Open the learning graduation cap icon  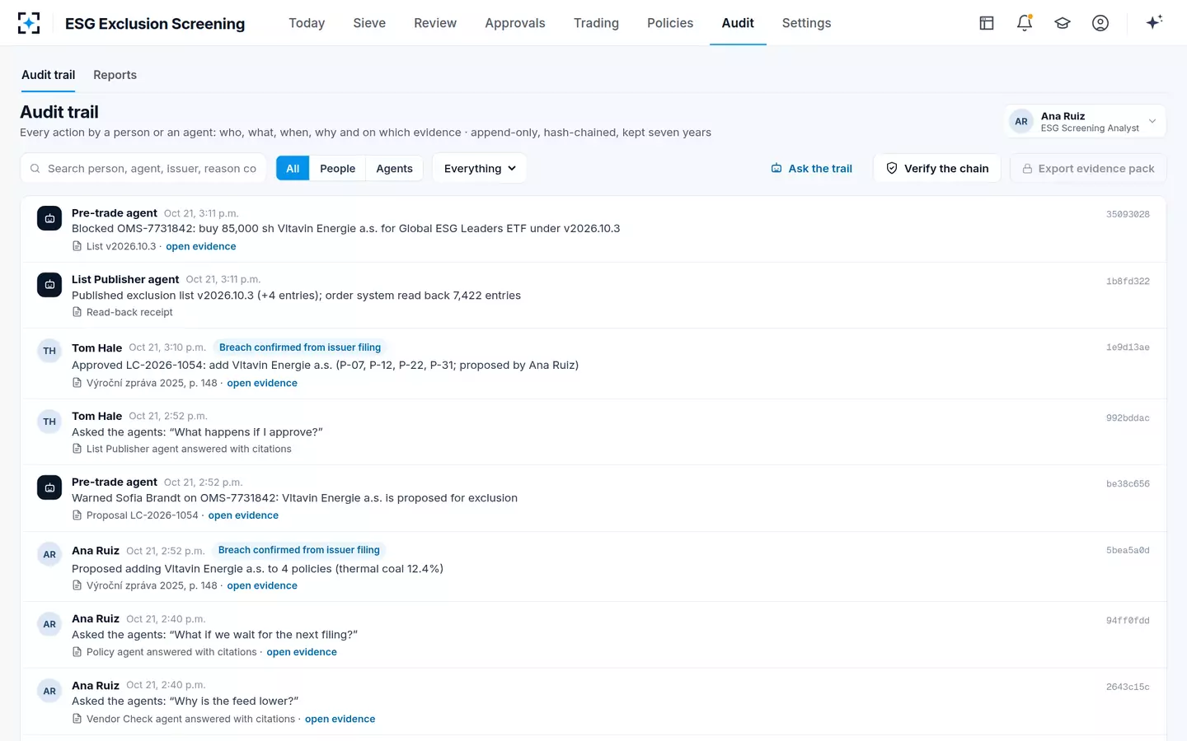coord(1063,23)
